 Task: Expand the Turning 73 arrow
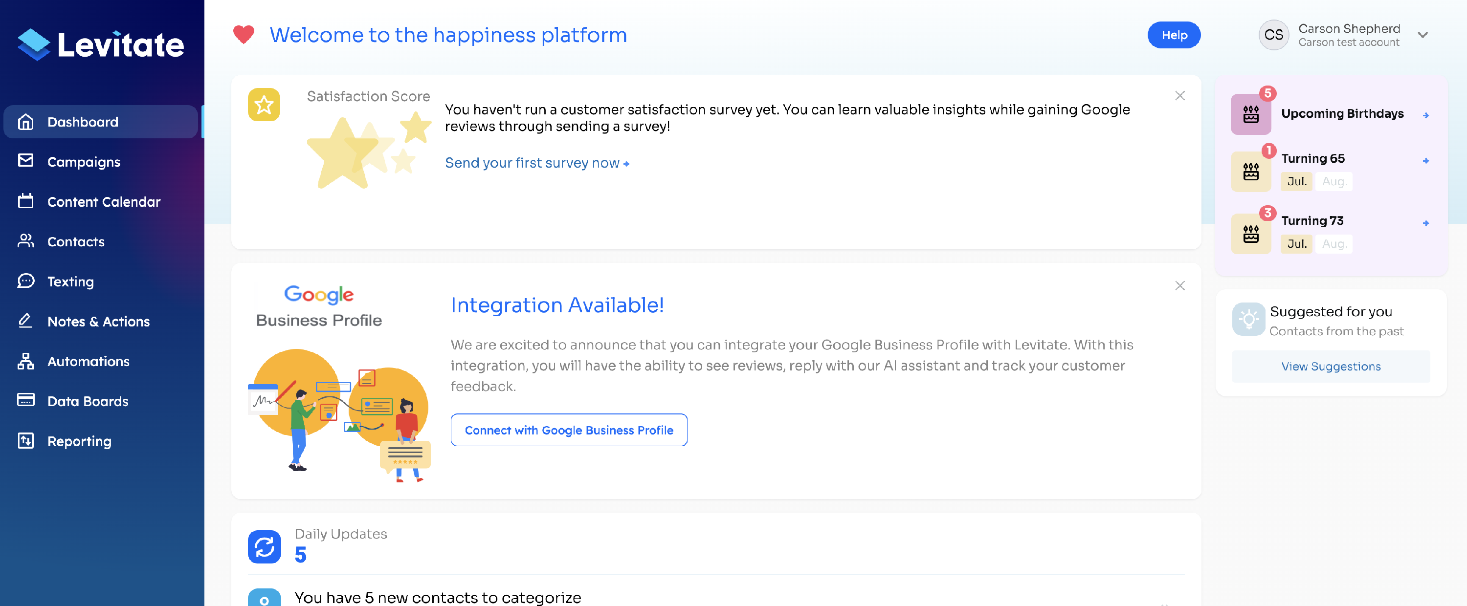[x=1425, y=223]
